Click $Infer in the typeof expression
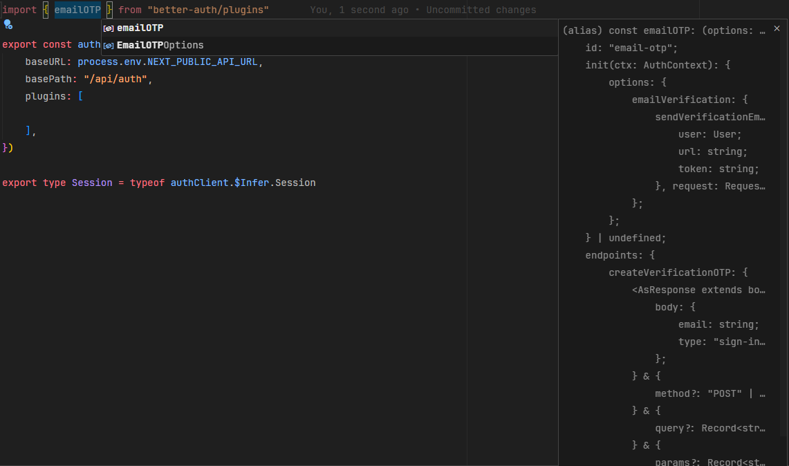Viewport: 789px width, 466px height. click(252, 183)
